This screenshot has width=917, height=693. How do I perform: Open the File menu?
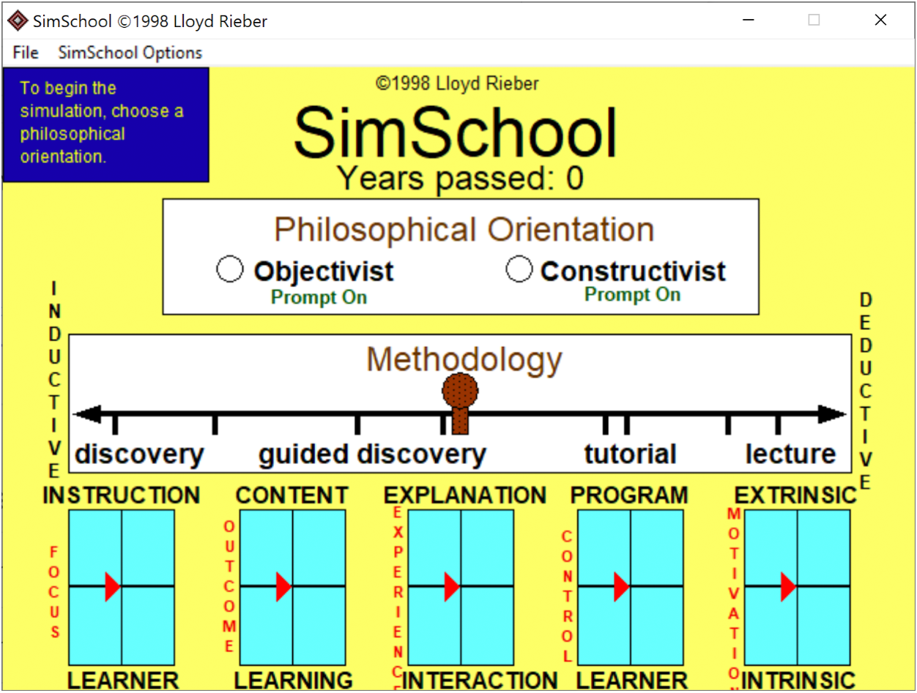[26, 53]
